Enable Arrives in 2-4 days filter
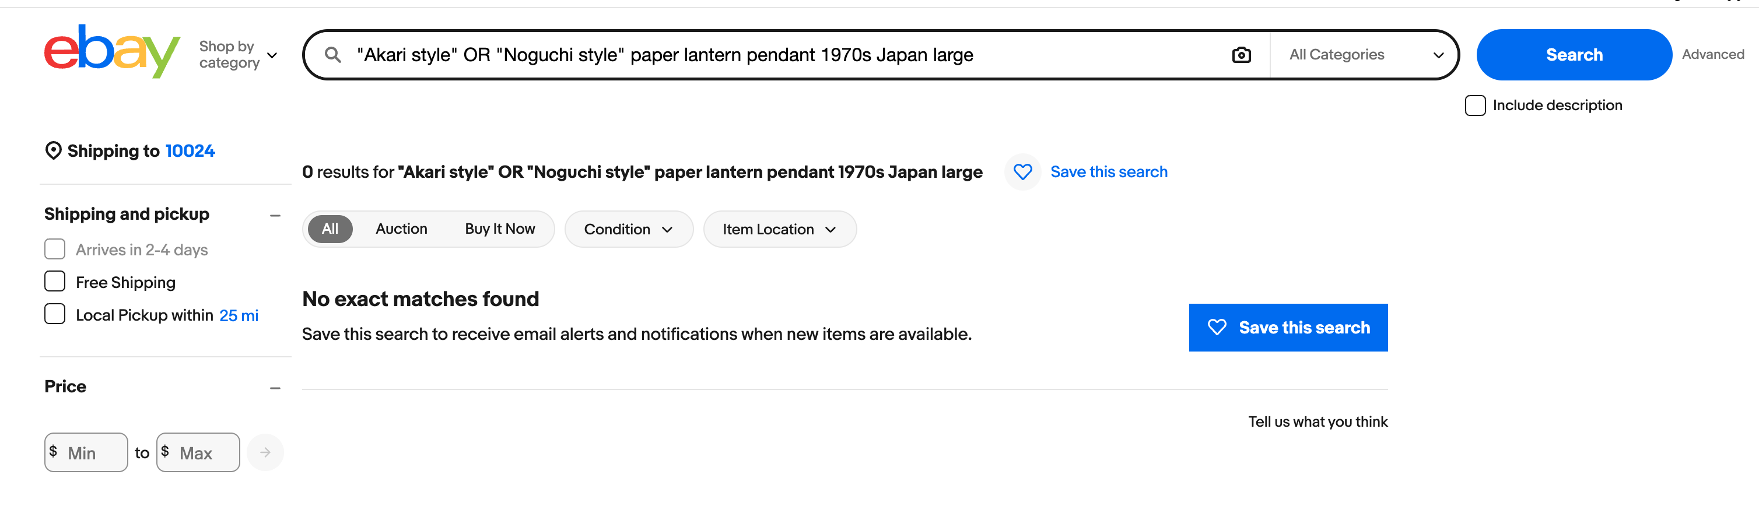 (x=54, y=248)
